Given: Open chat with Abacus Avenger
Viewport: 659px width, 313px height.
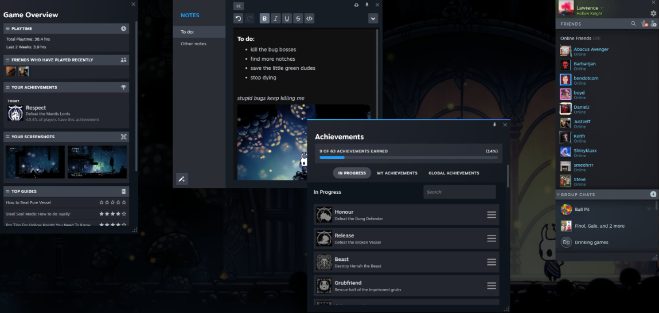Looking at the screenshot, I should pos(607,51).
